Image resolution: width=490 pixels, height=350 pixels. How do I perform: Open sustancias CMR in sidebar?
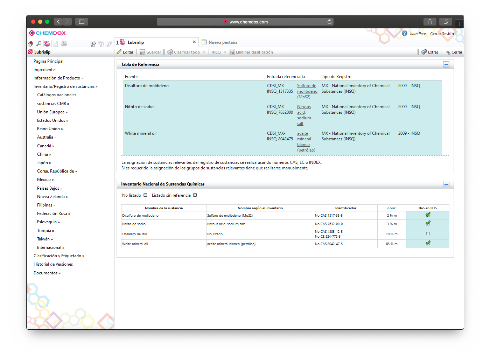(53, 104)
